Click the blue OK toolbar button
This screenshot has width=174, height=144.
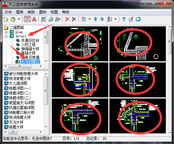138,19
